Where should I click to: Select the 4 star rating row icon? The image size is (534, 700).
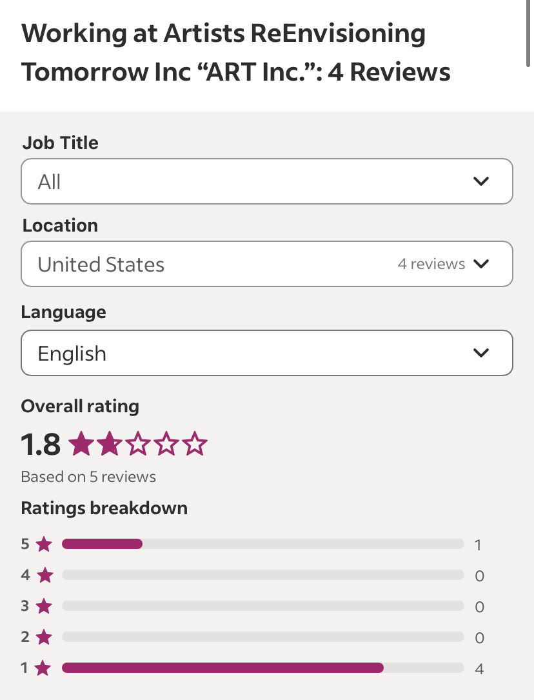[x=44, y=575]
